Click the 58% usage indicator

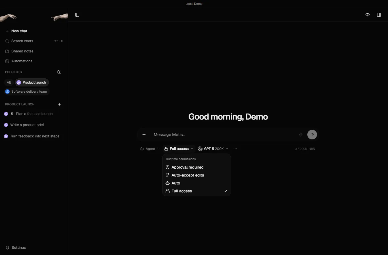point(312,149)
